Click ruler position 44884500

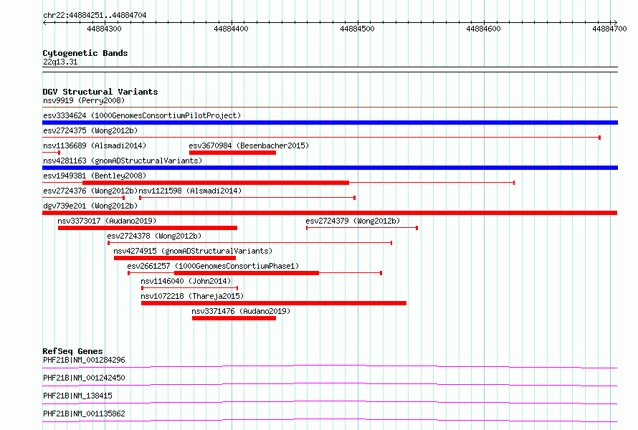[x=357, y=29]
